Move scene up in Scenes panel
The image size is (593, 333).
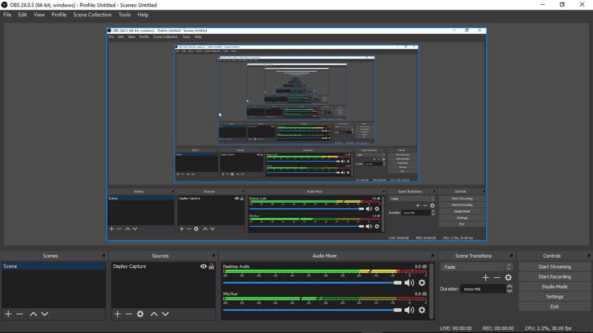tap(33, 314)
